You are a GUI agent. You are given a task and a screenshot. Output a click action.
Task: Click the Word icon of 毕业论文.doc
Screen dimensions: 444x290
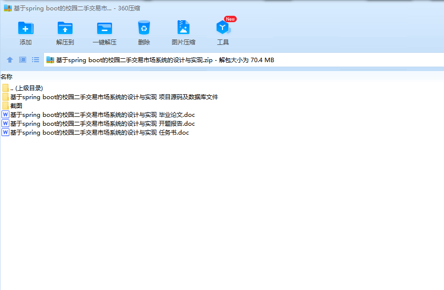click(x=5, y=114)
